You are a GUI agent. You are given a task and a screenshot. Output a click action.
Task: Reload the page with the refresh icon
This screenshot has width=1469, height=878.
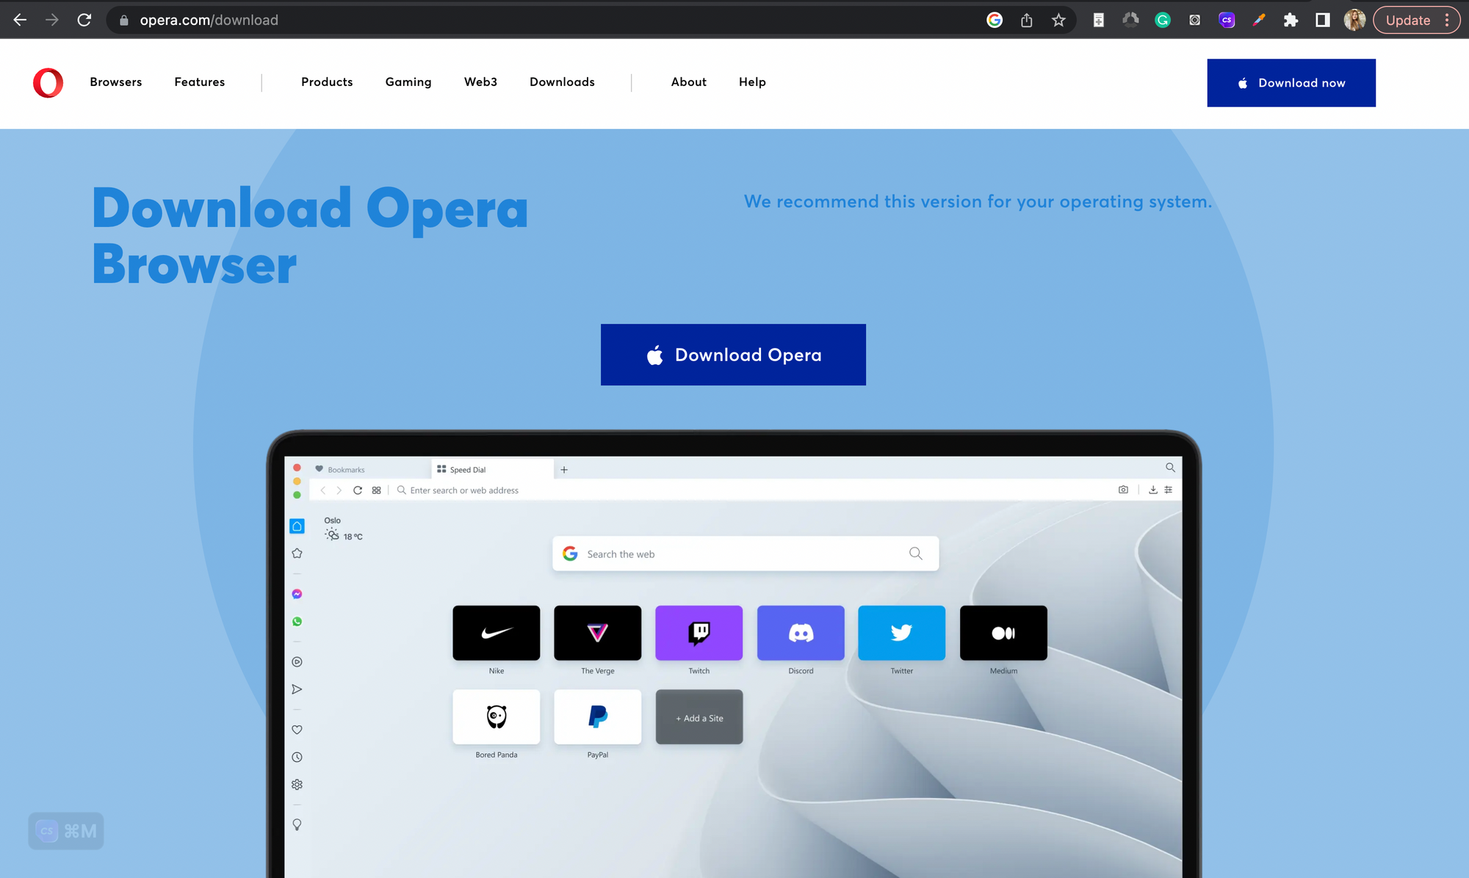click(84, 20)
